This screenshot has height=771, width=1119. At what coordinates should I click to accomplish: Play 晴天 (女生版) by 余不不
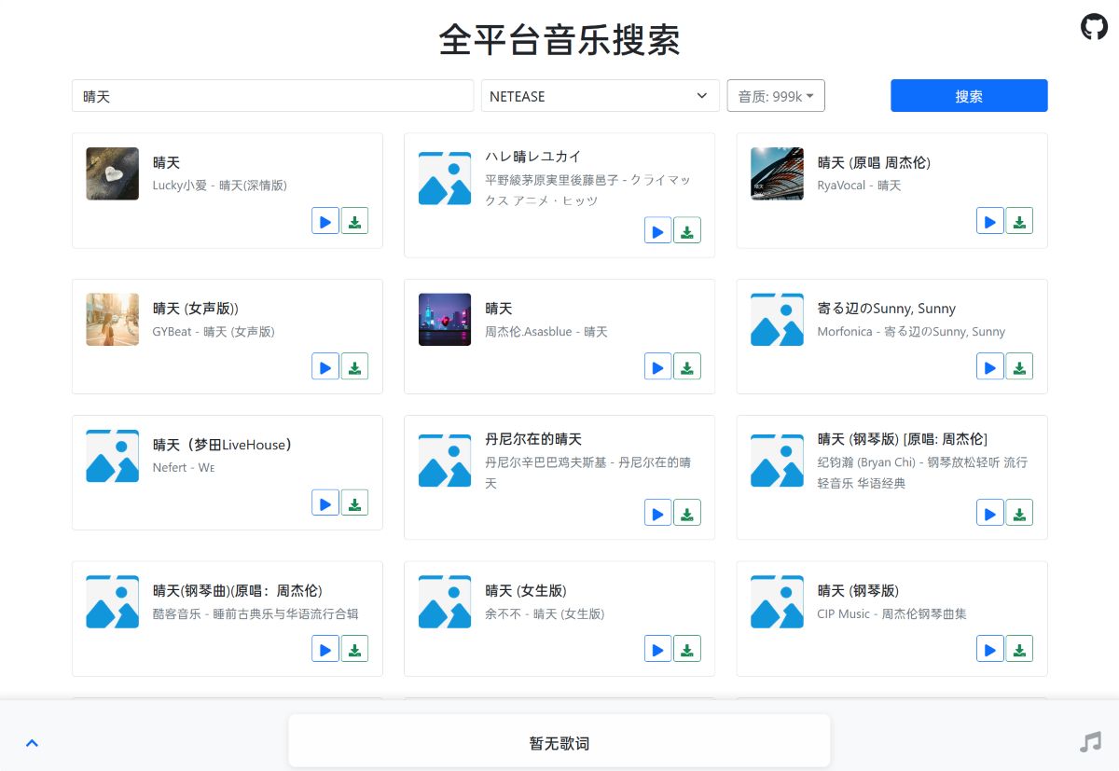pos(658,649)
